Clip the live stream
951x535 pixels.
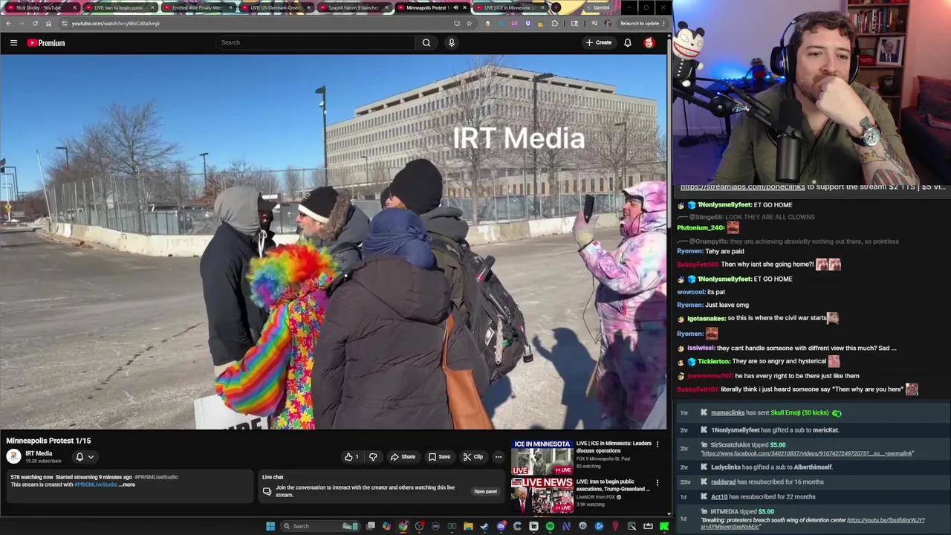coord(473,457)
